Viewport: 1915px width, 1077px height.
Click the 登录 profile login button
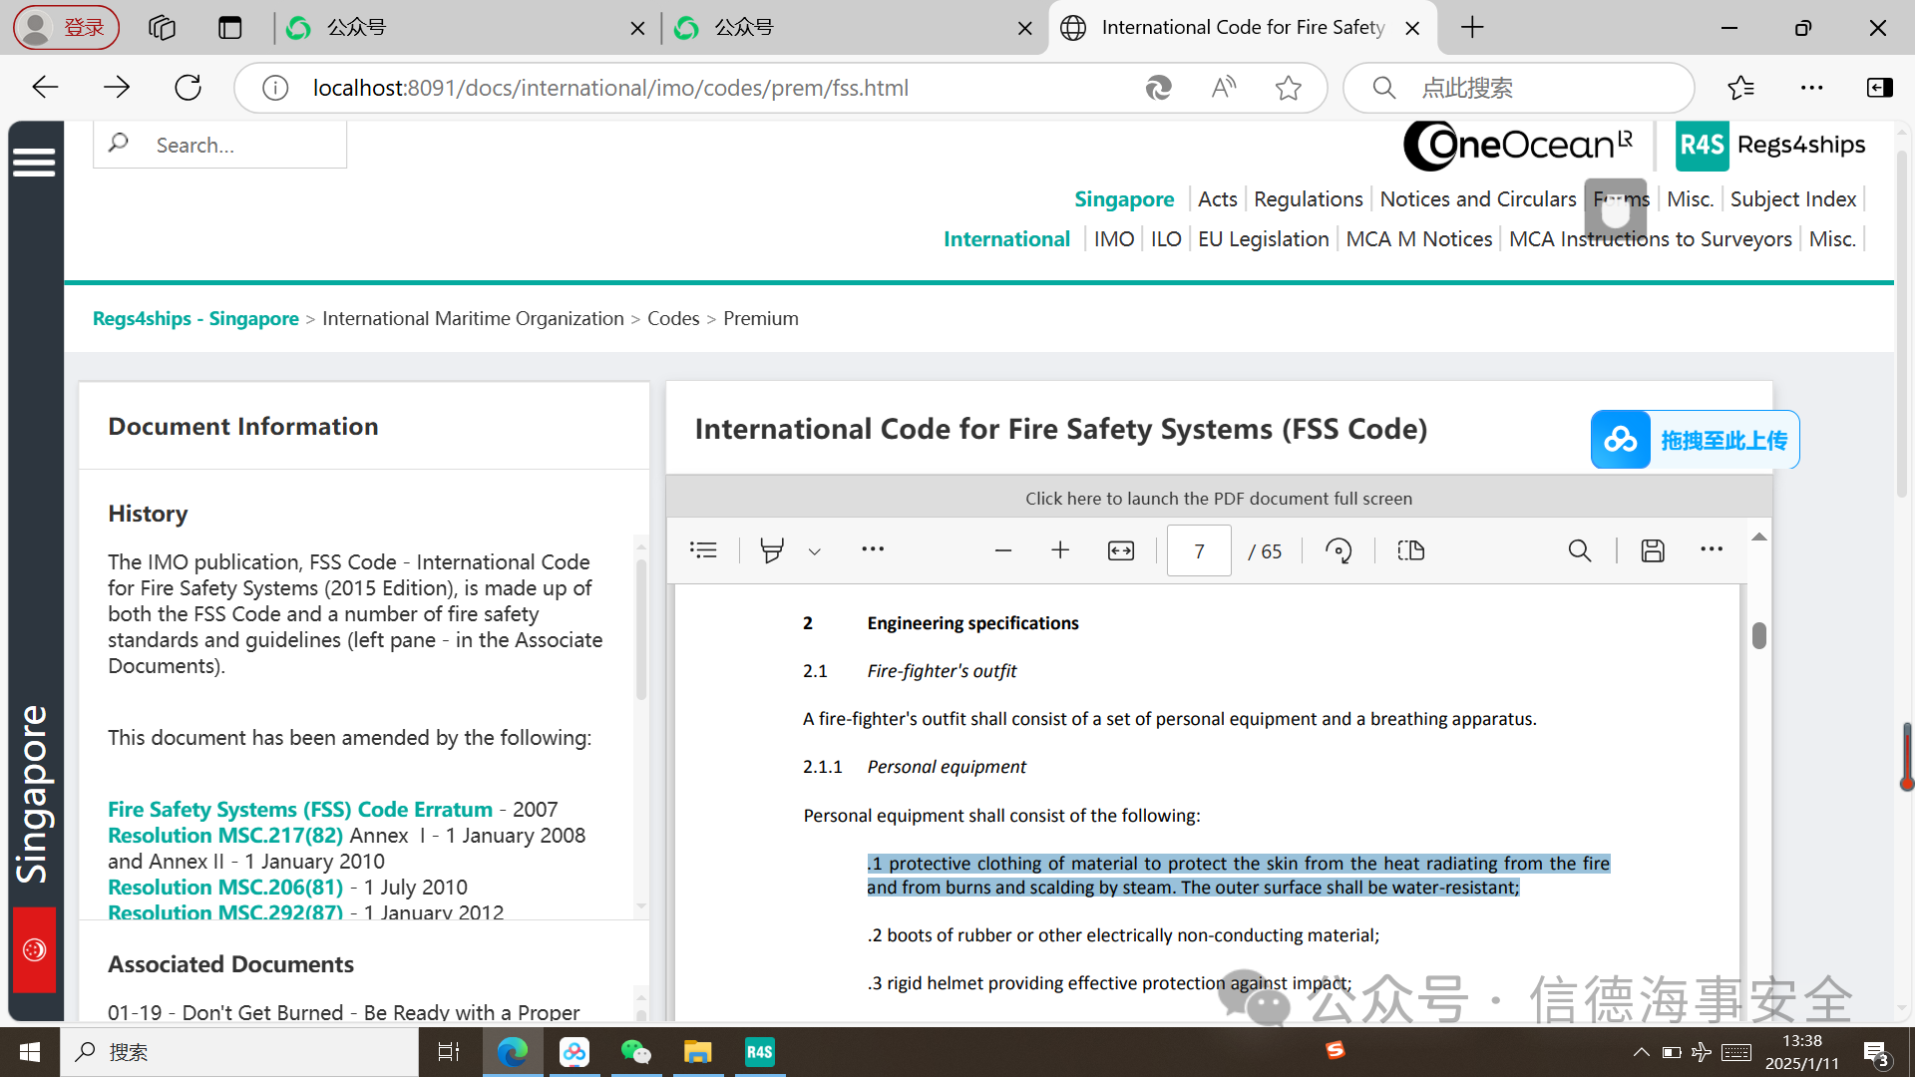(x=66, y=27)
